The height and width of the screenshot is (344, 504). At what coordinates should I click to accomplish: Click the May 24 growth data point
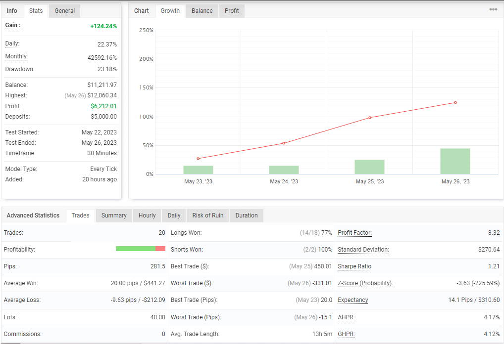pos(284,143)
